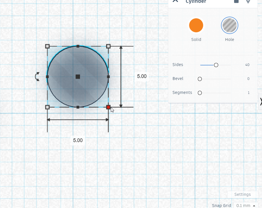Click the Sides slider handle
Screen dimensions: 262x208
tap(216, 65)
